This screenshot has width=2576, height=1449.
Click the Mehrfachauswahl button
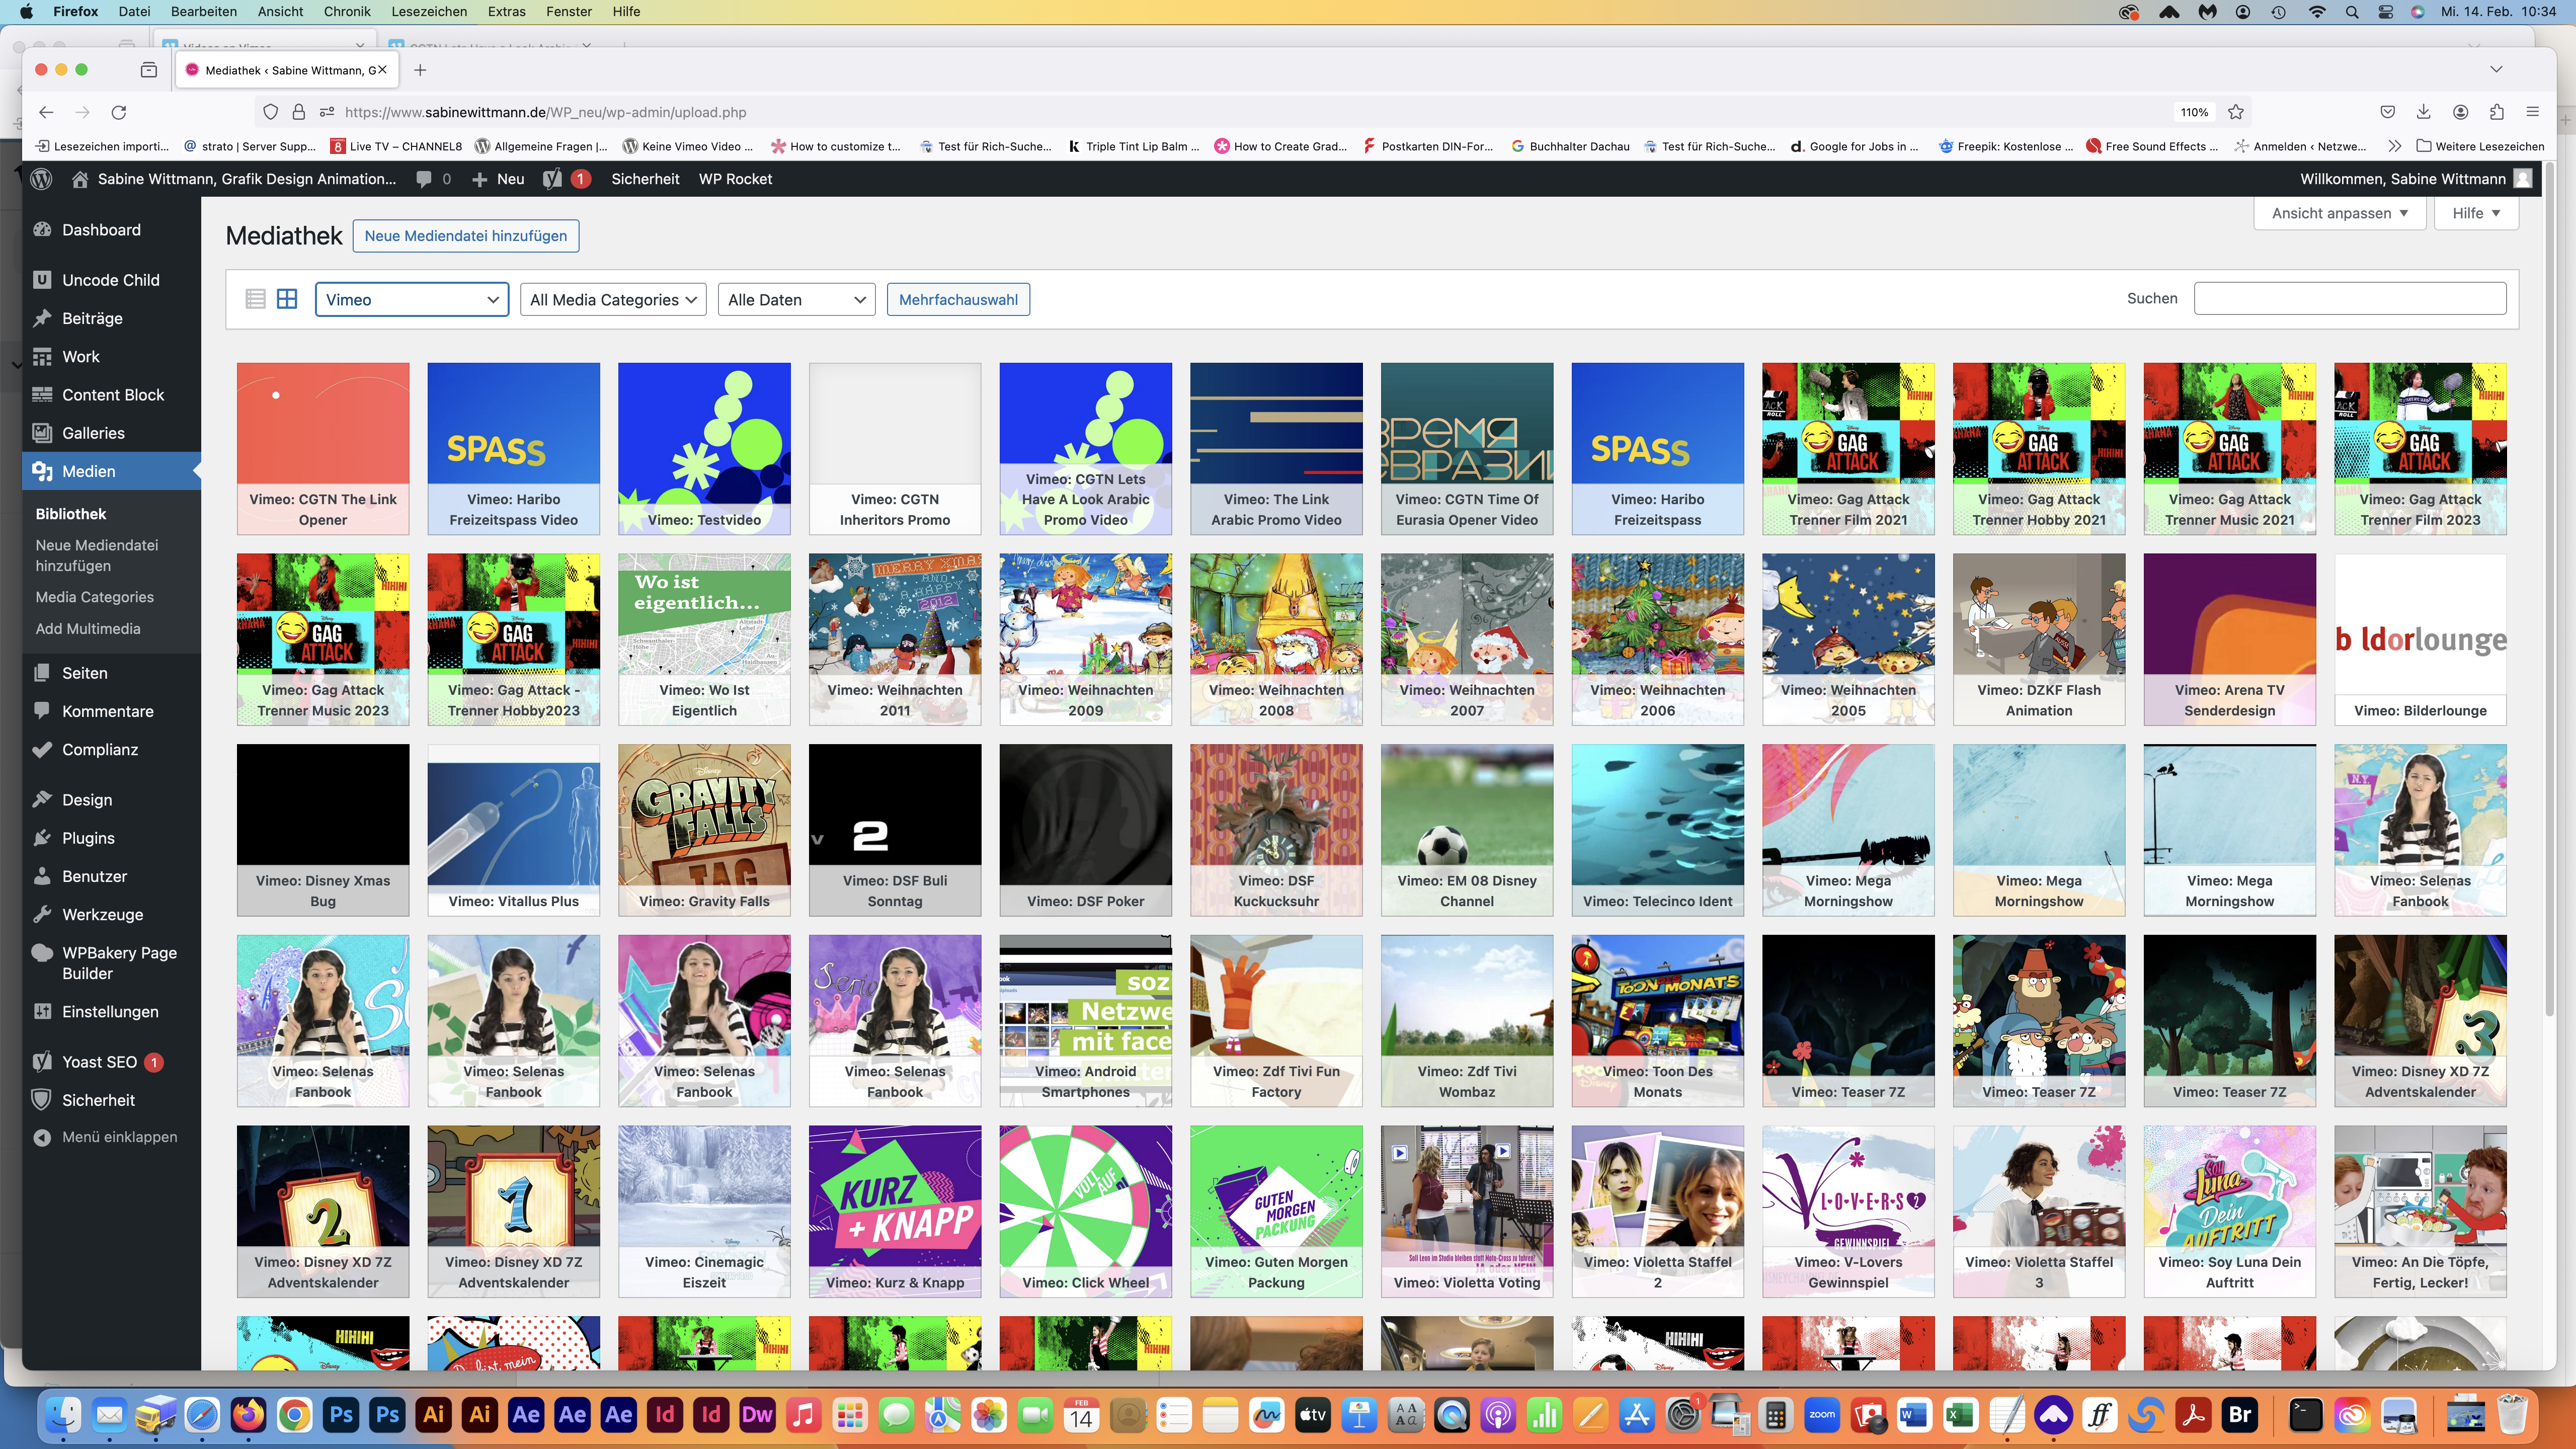(958, 299)
